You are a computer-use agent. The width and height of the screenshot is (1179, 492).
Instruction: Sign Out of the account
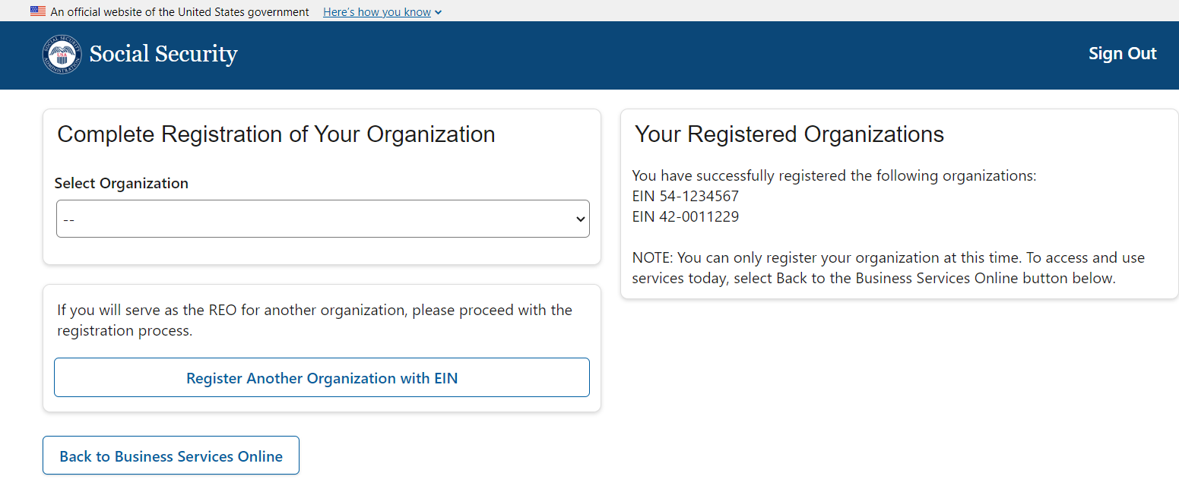(x=1122, y=54)
